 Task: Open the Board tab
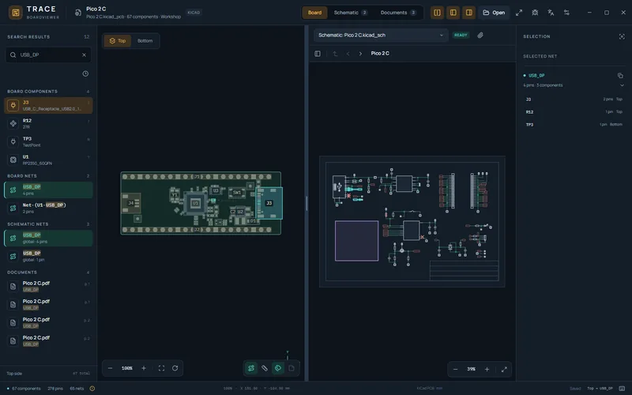[x=314, y=13]
